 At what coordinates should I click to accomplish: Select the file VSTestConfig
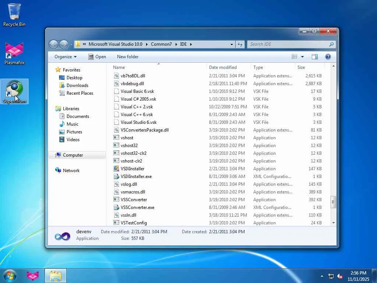tap(134, 223)
